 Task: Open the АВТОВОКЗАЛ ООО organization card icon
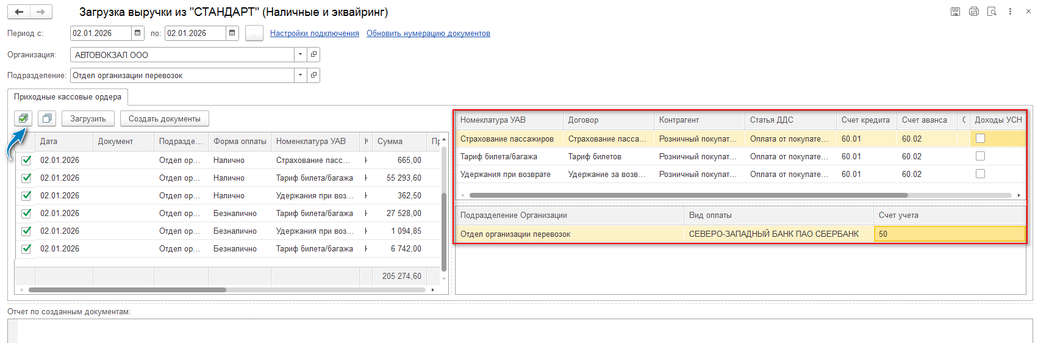pyautogui.click(x=313, y=55)
